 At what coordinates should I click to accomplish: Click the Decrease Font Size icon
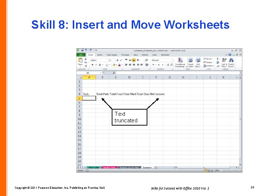point(121,60)
